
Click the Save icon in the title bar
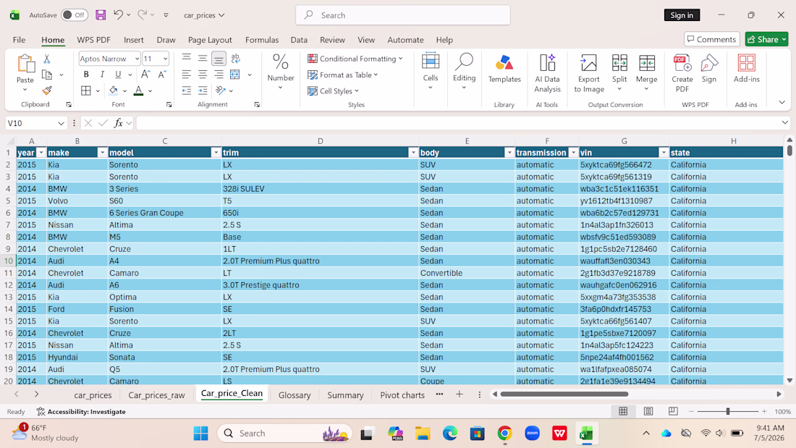[x=101, y=15]
